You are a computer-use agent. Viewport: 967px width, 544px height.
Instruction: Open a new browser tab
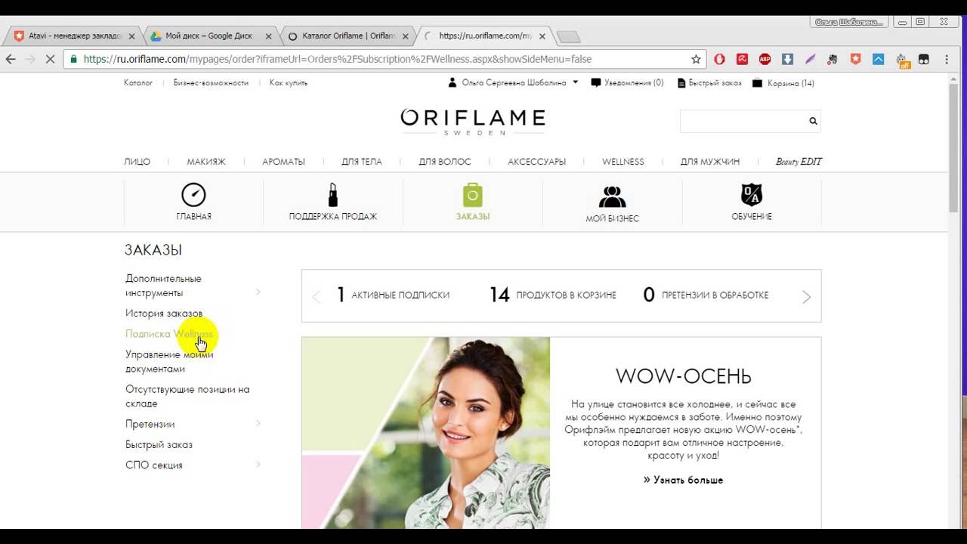[568, 36]
